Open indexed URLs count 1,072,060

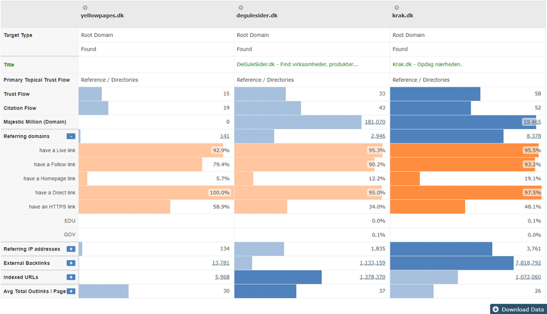coord(528,277)
